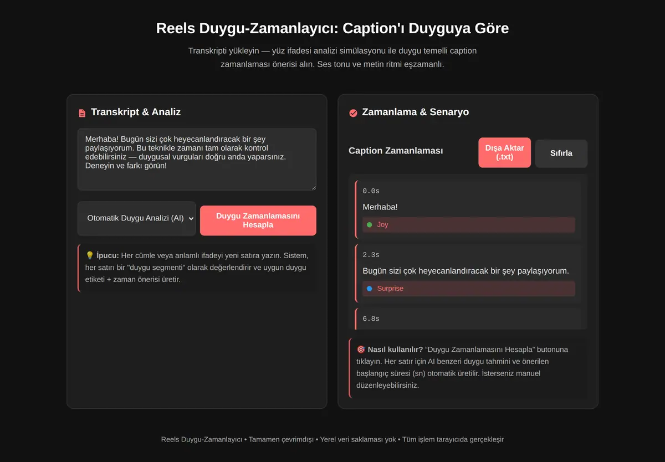Click the Transkript & Analiz heading
Screen dimensions: 665x462
coord(136,112)
